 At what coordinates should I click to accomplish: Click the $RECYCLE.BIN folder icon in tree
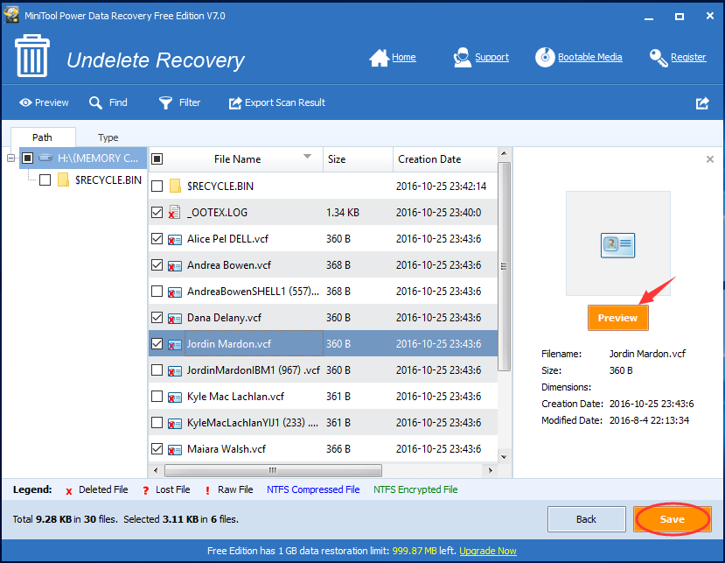click(63, 179)
